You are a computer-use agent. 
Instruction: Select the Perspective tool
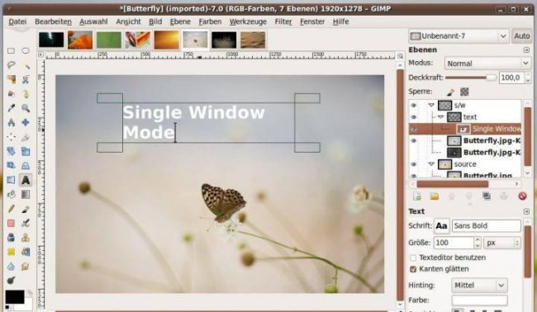[x=26, y=166]
